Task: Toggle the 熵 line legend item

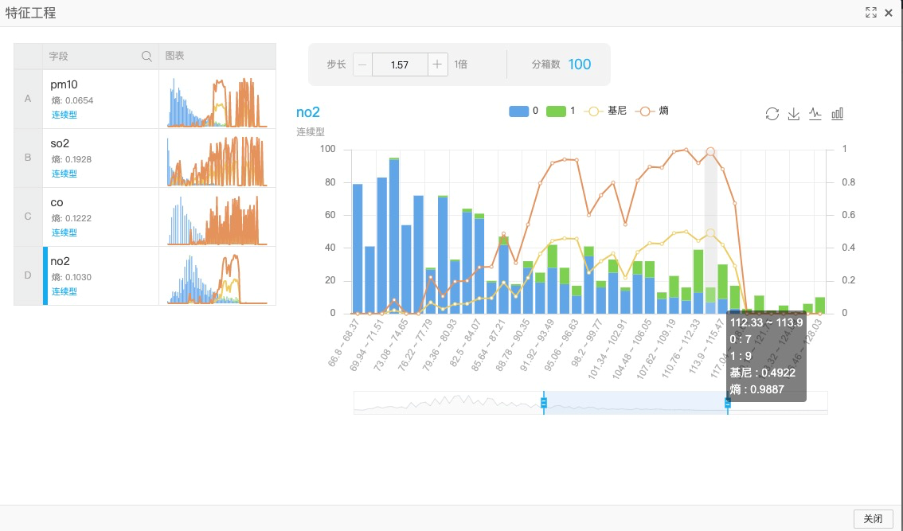Action: tap(652, 111)
